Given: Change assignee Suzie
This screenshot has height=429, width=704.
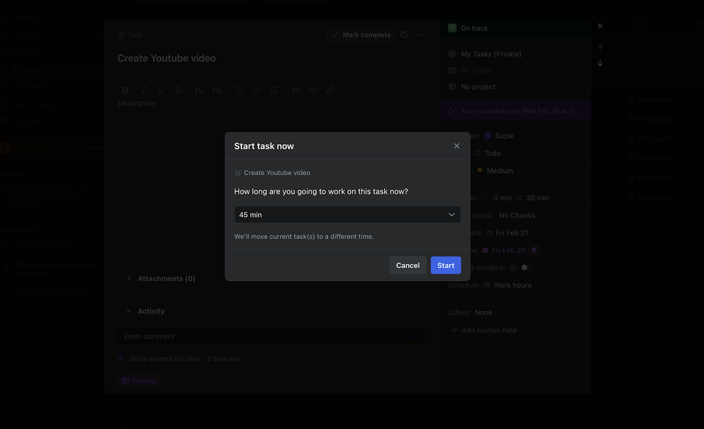Looking at the screenshot, I should [x=499, y=136].
